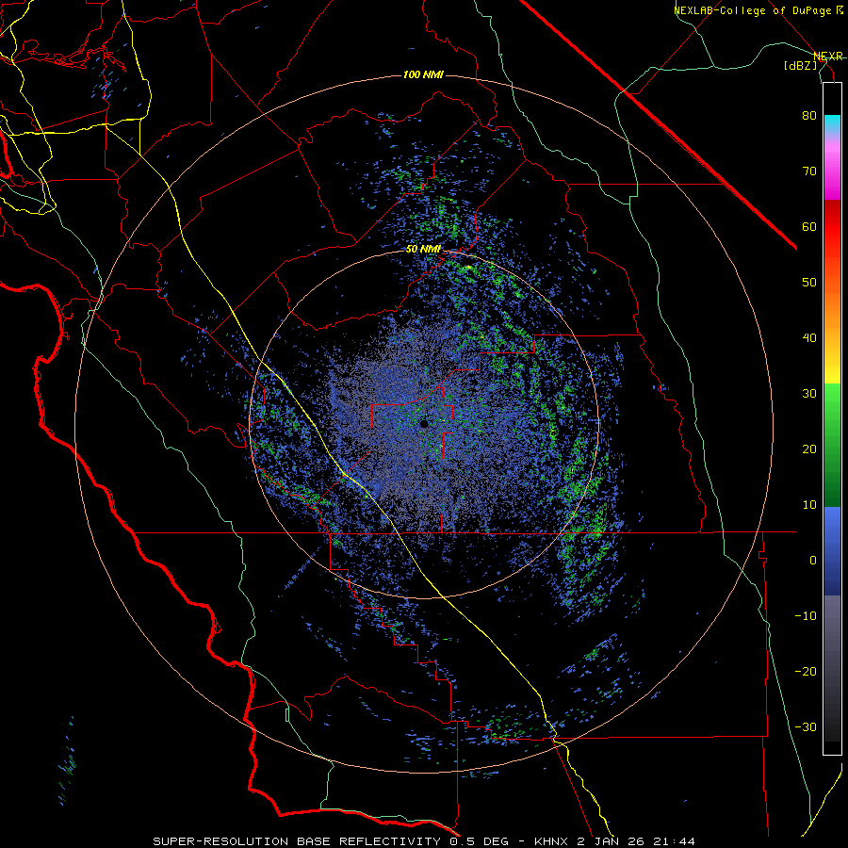This screenshot has width=848, height=848.
Task: Click the -20 value on the dBZ scale
Action: click(x=806, y=671)
